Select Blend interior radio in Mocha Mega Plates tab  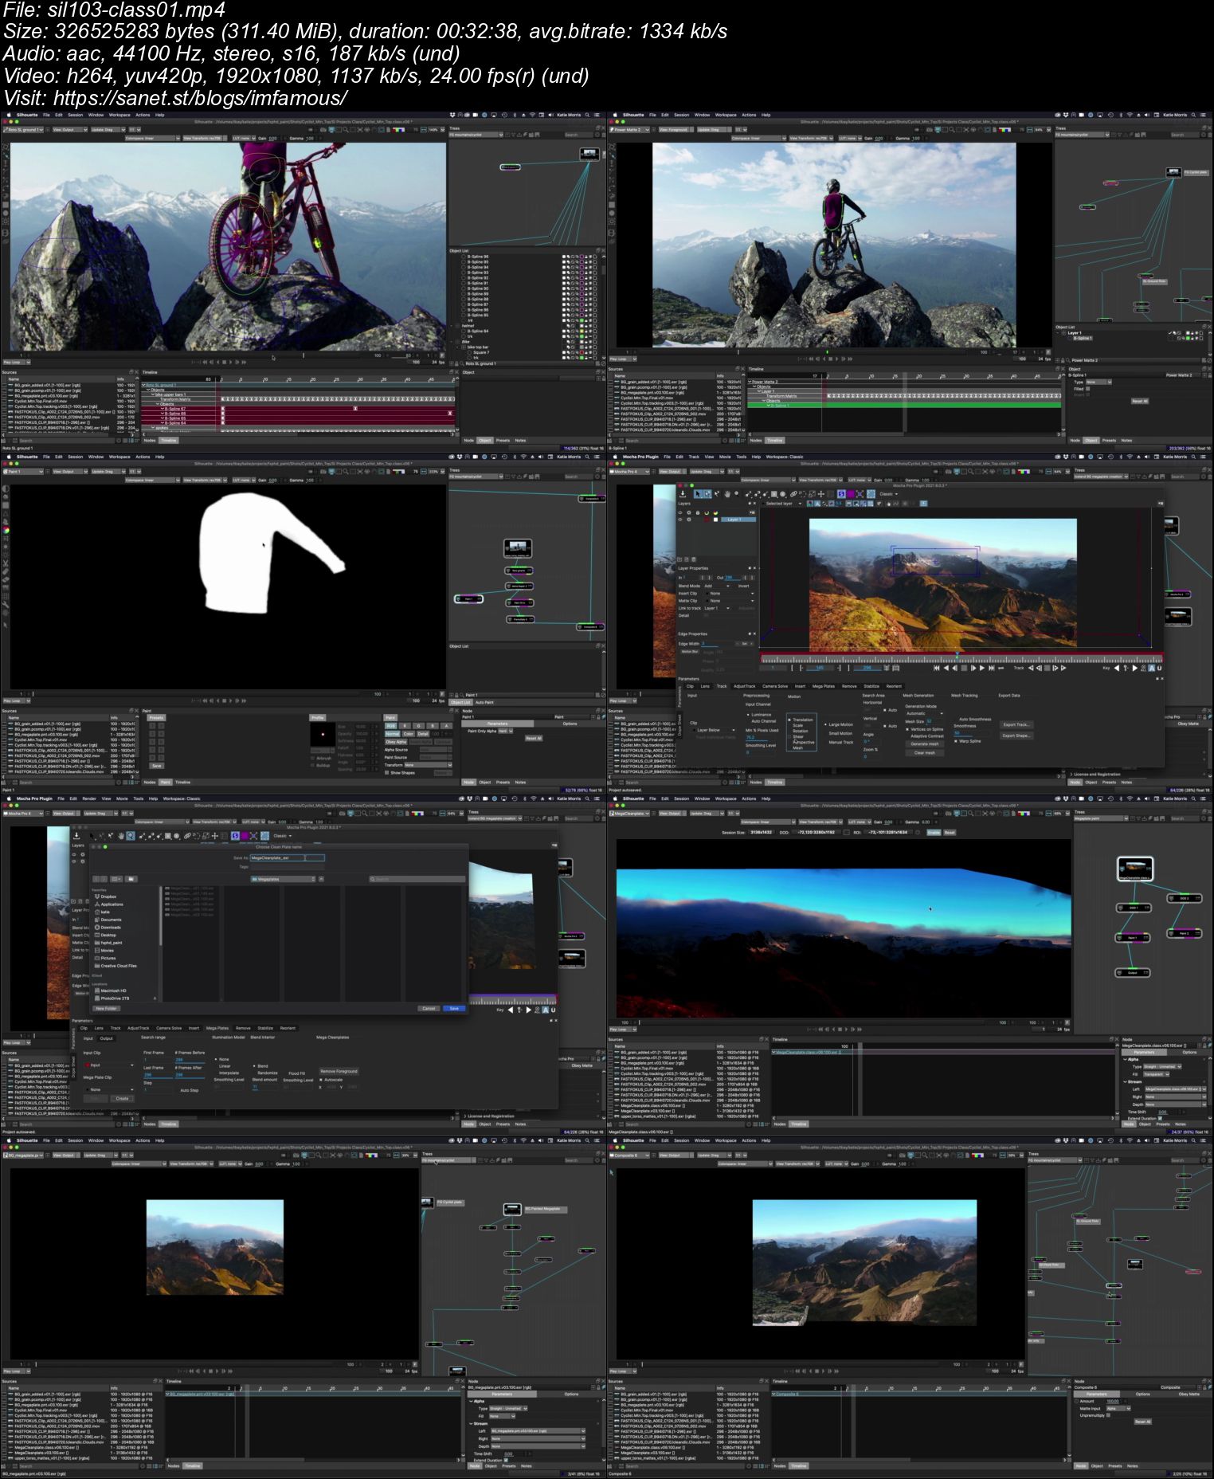(x=254, y=1066)
